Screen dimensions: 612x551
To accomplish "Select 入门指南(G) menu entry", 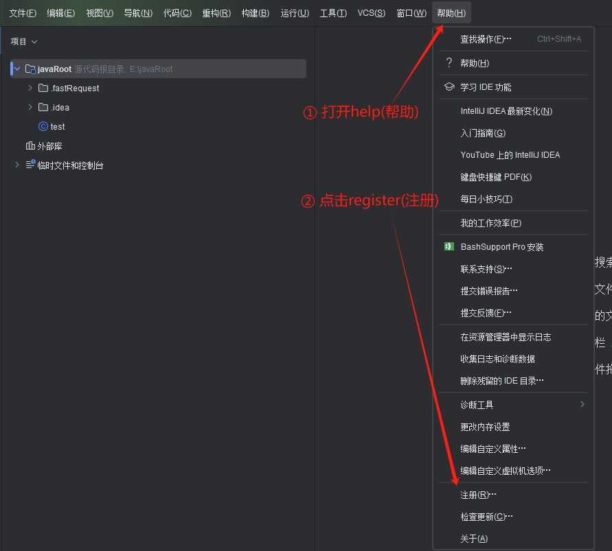I will click(513, 133).
